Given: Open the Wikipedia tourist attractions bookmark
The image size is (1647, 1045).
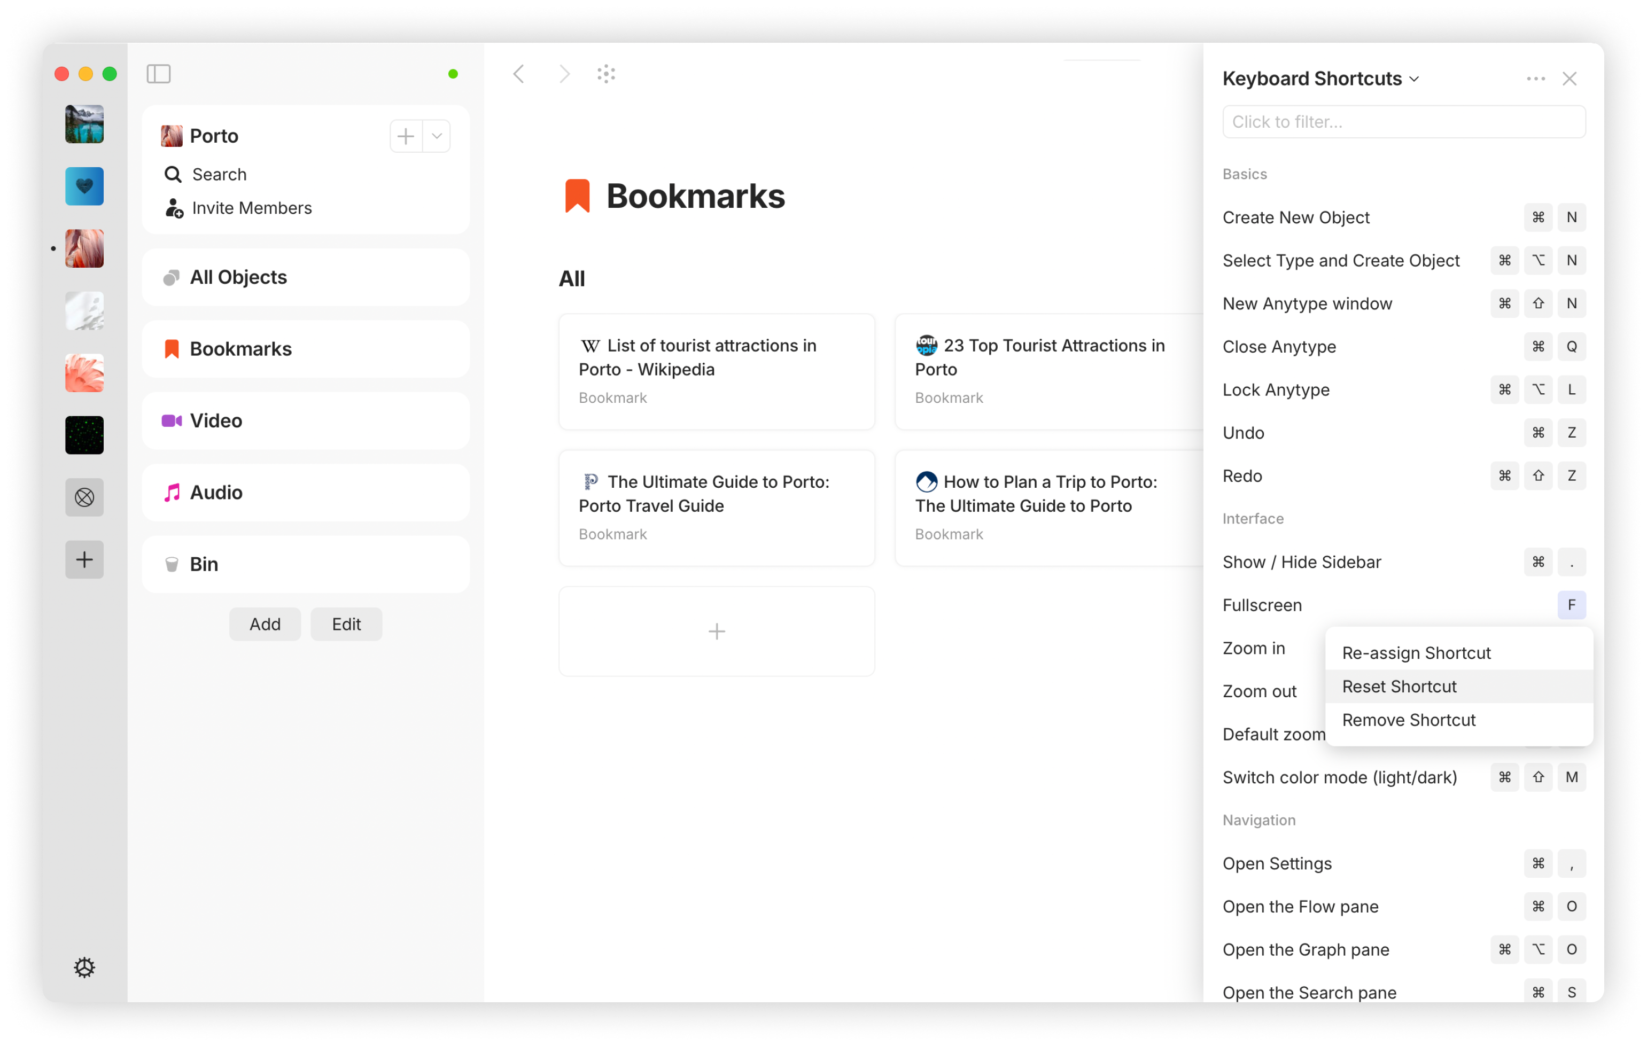Looking at the screenshot, I should (x=716, y=371).
